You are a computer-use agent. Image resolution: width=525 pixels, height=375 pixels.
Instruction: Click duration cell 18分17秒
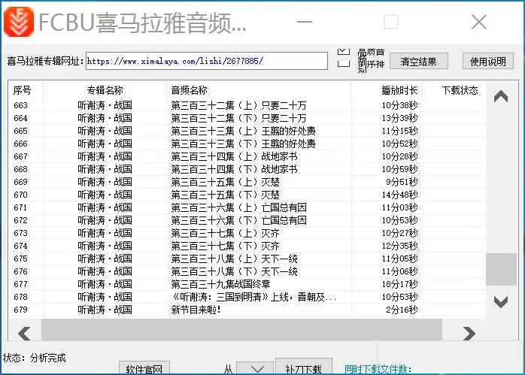400,284
